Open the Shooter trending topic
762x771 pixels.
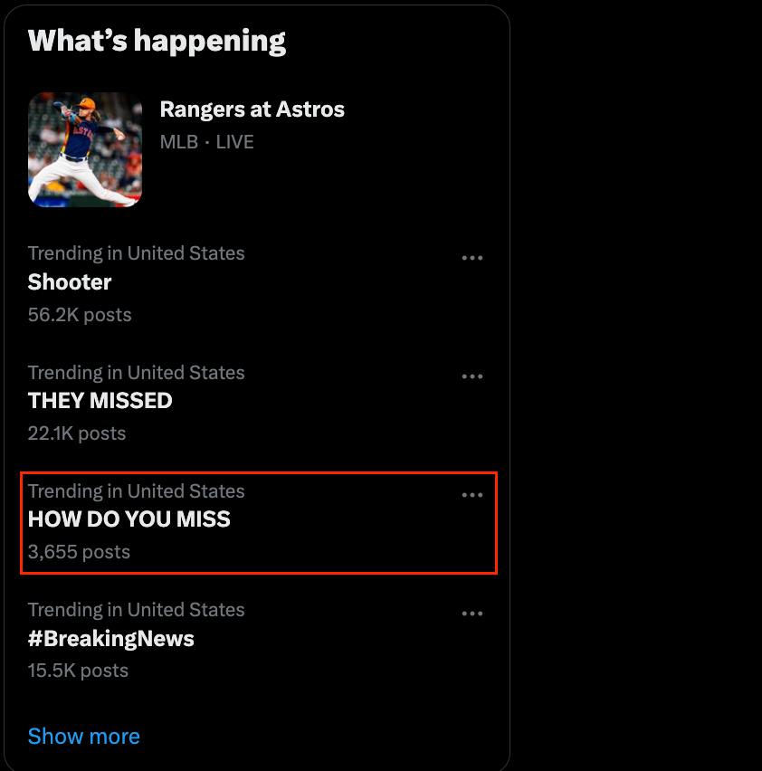coord(70,282)
